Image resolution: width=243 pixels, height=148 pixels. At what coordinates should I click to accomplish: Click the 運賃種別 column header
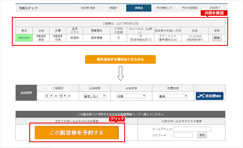[x=97, y=31]
